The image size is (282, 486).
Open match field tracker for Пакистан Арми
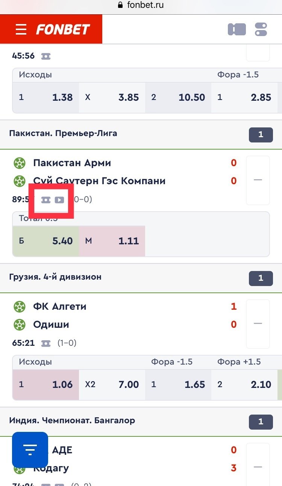[46, 200]
